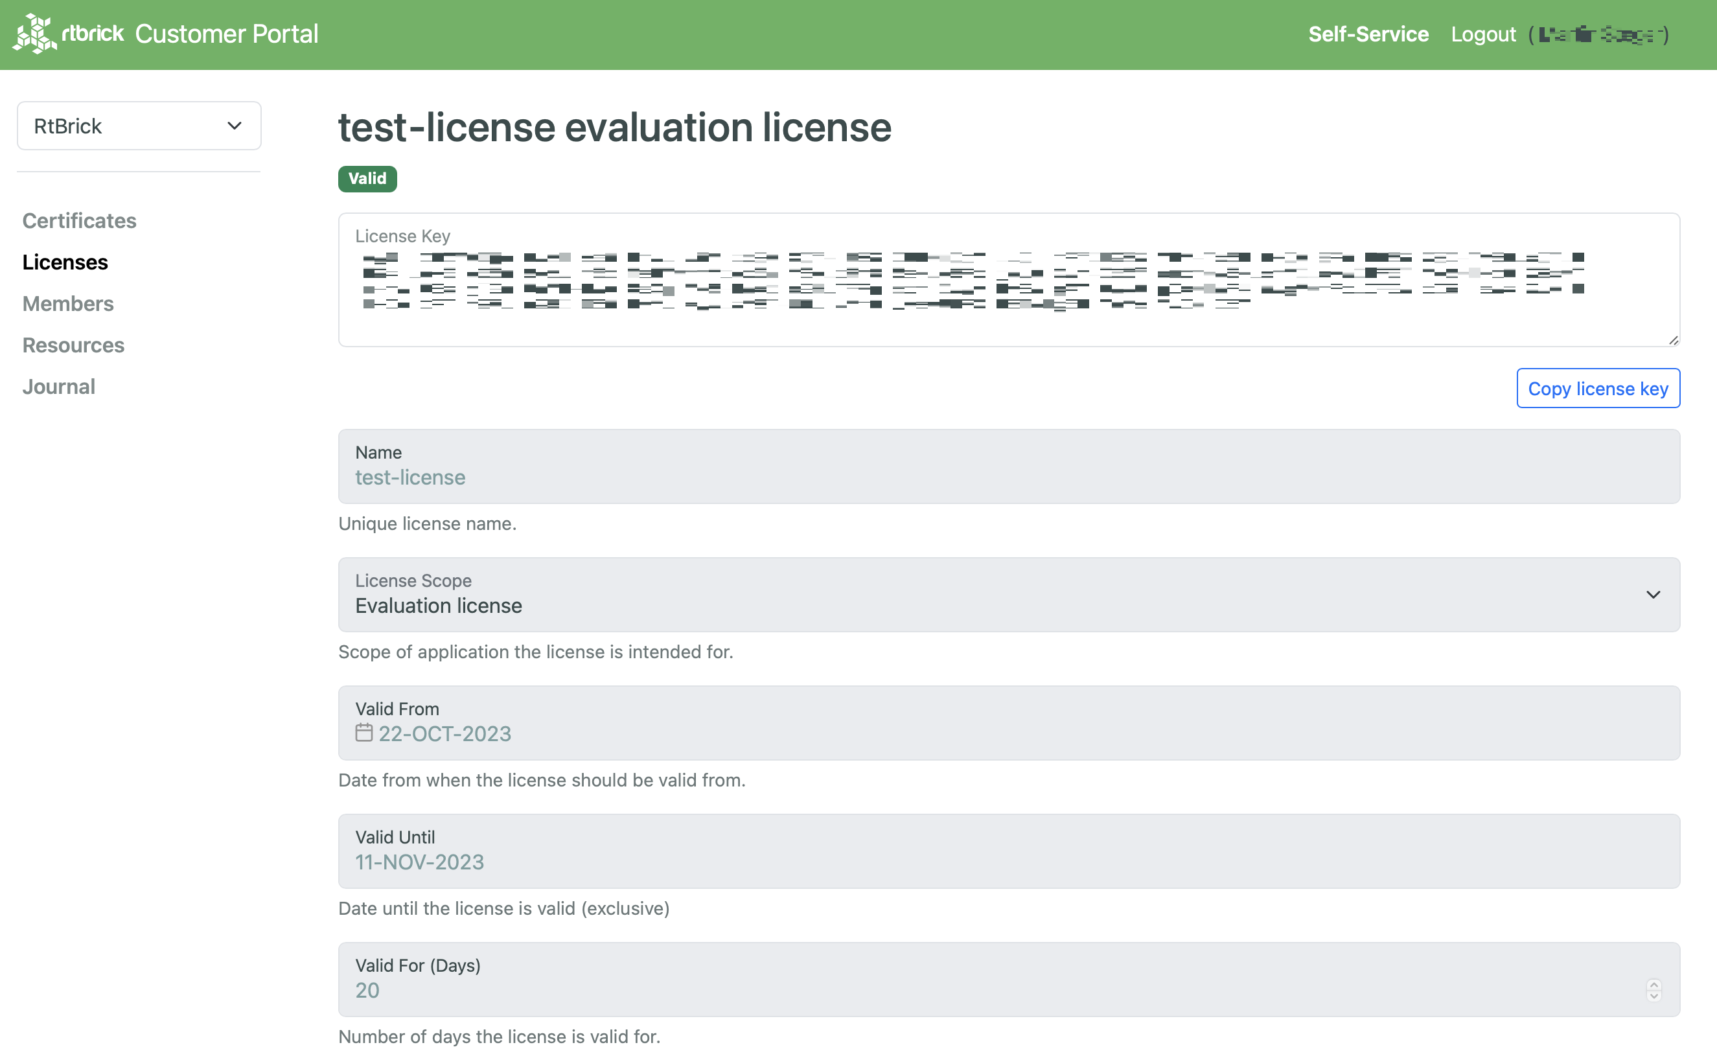Click the Resources sidebar icon

(73, 345)
